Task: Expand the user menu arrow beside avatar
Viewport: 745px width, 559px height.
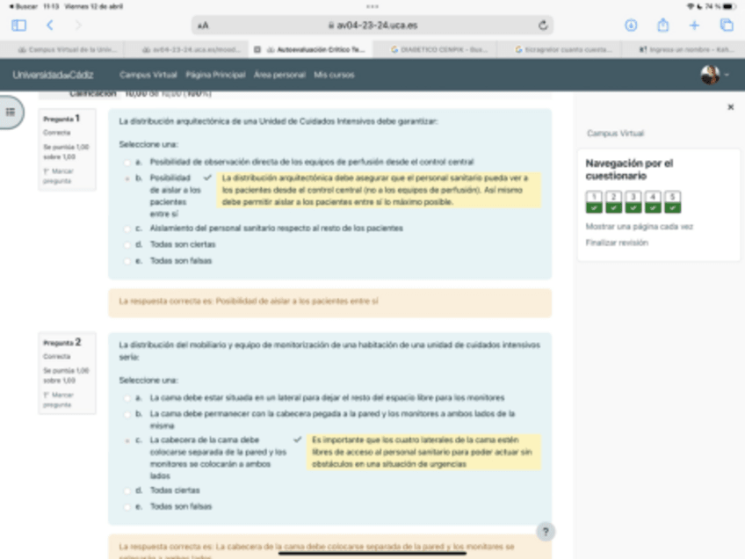Action: [x=727, y=75]
